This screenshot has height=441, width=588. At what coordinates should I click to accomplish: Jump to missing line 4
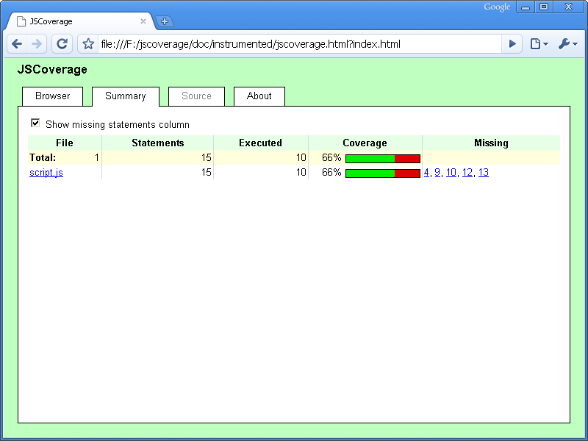(x=426, y=173)
